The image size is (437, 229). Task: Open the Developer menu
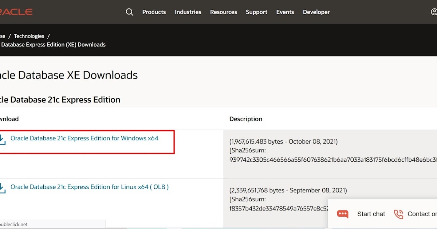[316, 12]
